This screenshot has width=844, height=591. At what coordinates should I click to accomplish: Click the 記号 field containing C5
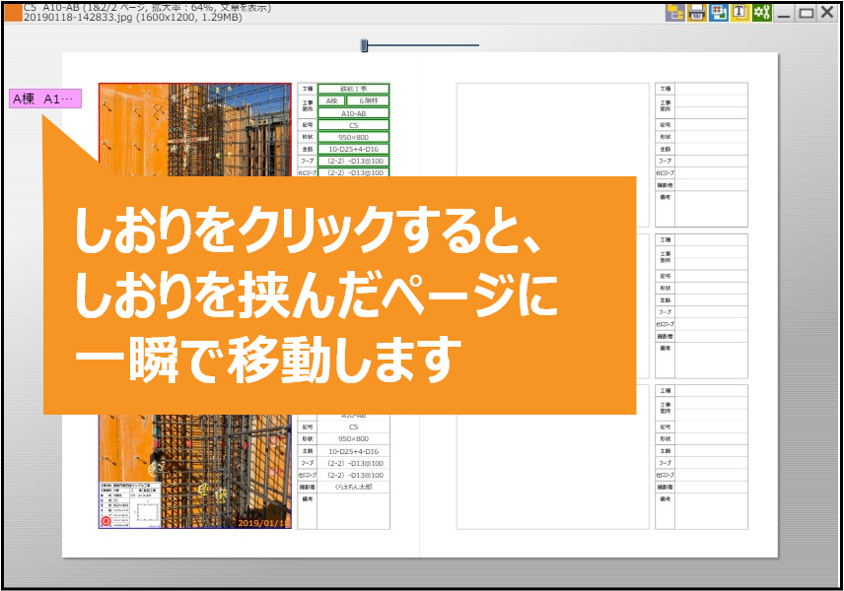click(x=353, y=127)
